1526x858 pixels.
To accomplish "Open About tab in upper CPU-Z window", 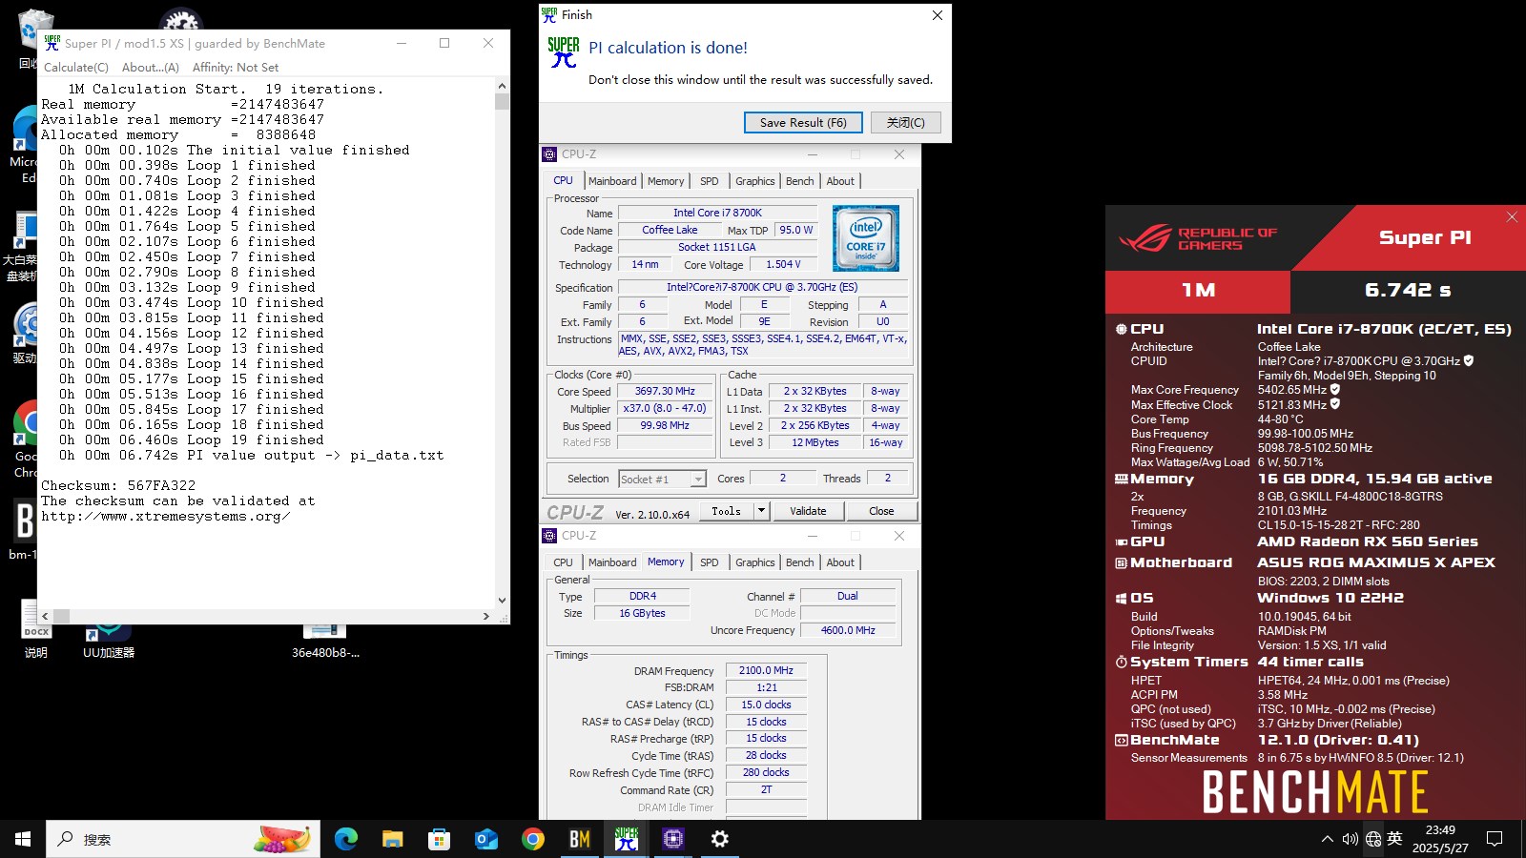I will pos(840,181).
